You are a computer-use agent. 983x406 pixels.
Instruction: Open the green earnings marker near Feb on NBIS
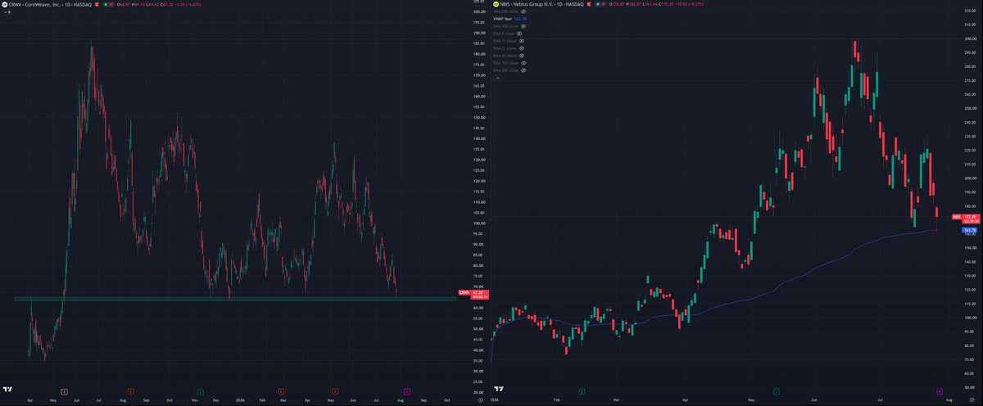tap(582, 391)
